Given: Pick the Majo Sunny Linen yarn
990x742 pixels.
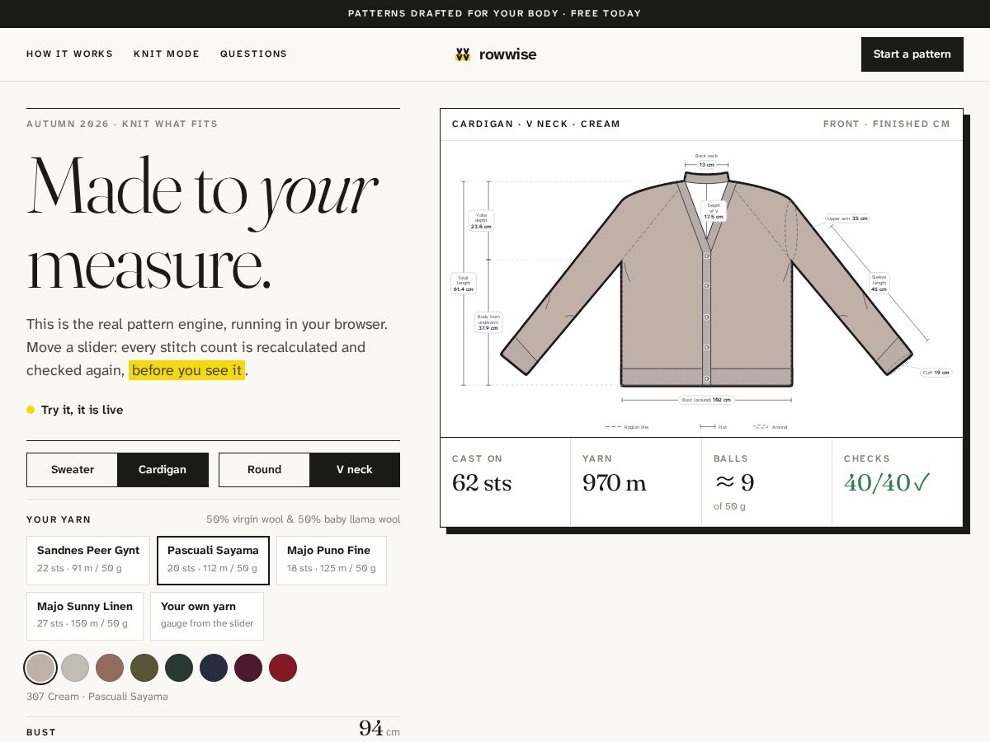Looking at the screenshot, I should (85, 616).
